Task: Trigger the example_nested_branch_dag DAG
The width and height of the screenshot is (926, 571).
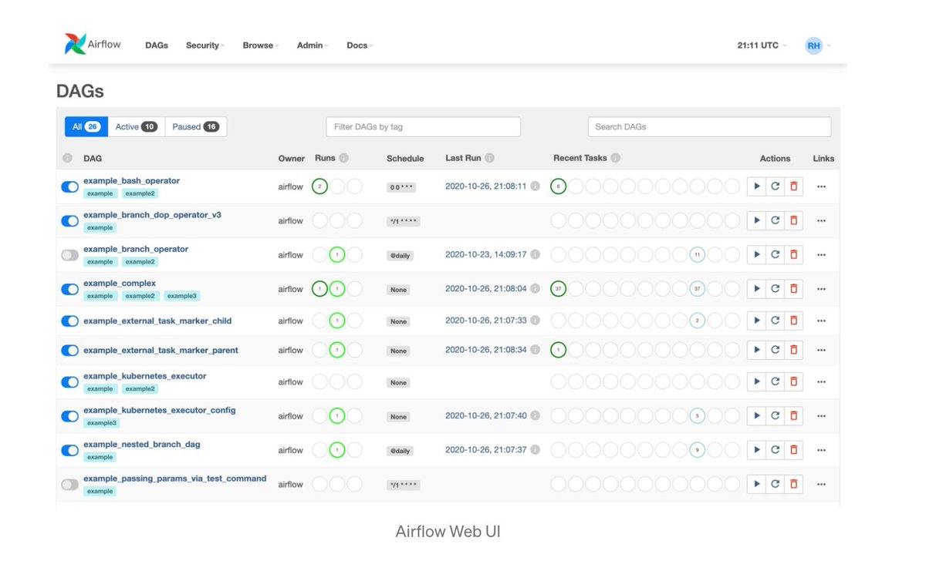Action: click(x=756, y=450)
